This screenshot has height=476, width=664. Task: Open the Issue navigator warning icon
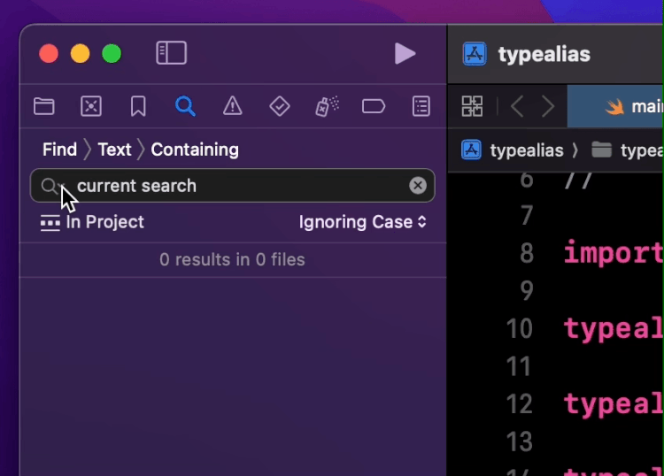click(x=233, y=107)
